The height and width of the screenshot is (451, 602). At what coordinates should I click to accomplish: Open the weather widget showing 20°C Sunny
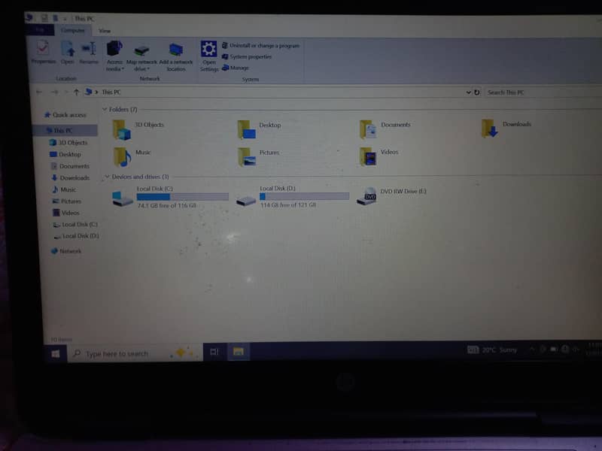point(492,350)
